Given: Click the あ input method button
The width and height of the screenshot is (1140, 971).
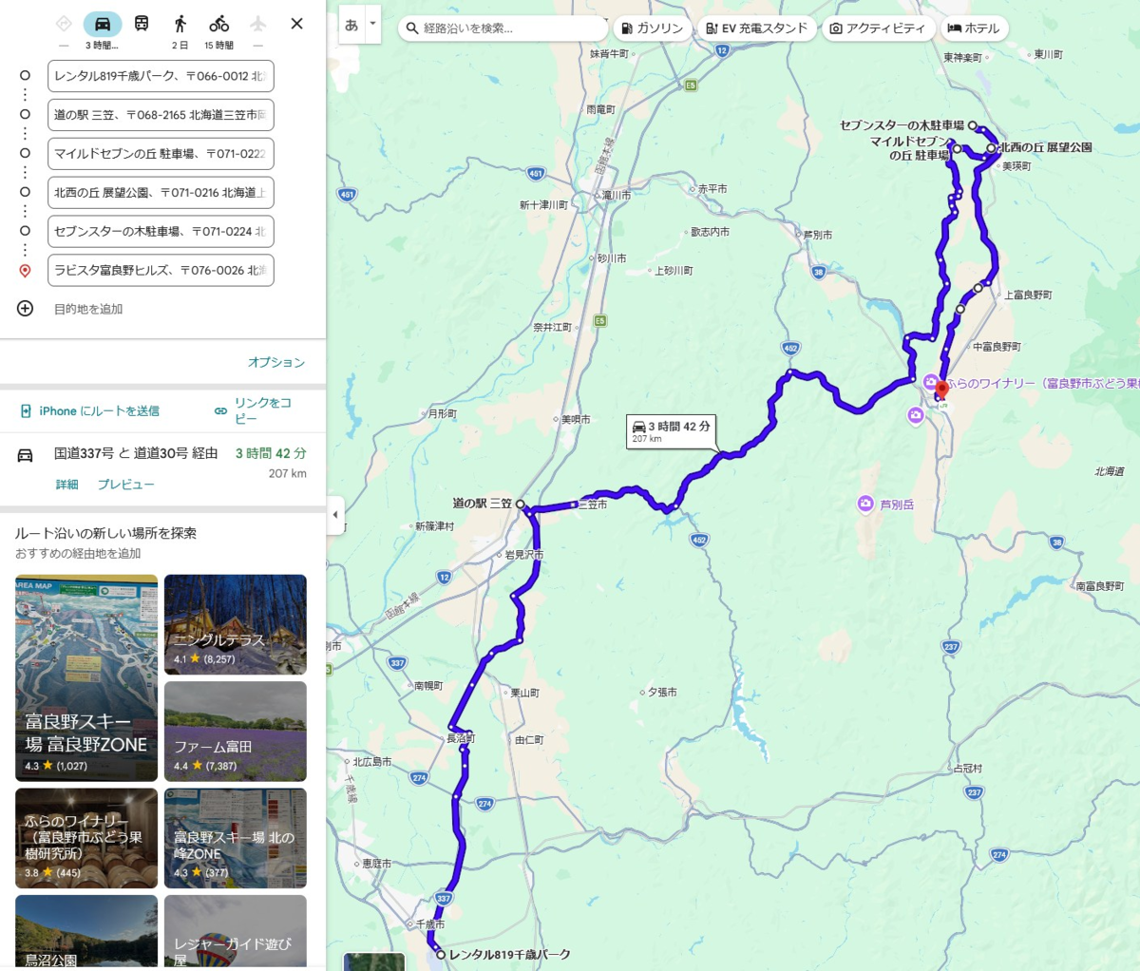Looking at the screenshot, I should (x=351, y=26).
